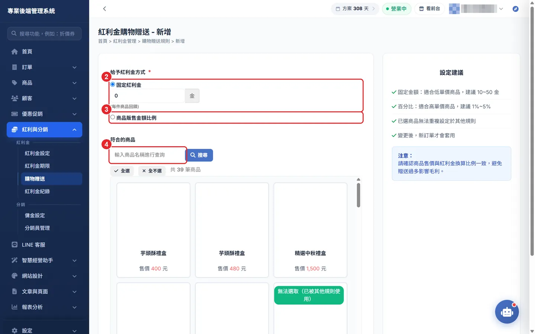
Task: Open 佣金設定 submenu item
Action: pos(35,216)
